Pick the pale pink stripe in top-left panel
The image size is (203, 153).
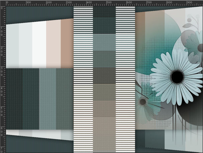coord(53,43)
